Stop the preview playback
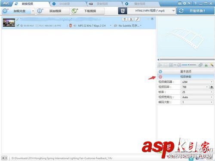This screenshot has height=161, width=215. [x=165, y=65]
